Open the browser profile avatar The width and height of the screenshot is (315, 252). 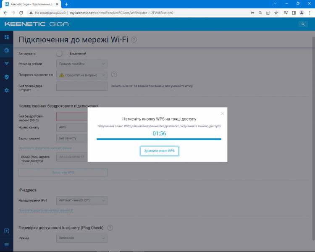coord(302,13)
